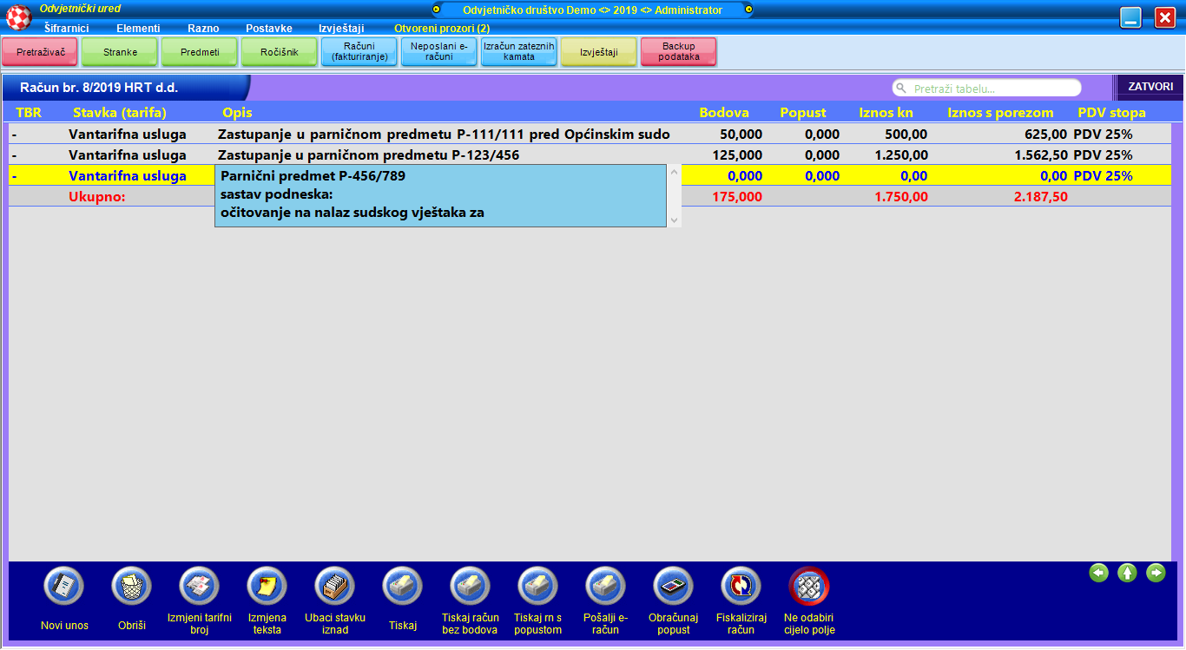Click the Fiskaliziraj račun icon
Screen dimensions: 1186x650
pyautogui.click(x=741, y=588)
